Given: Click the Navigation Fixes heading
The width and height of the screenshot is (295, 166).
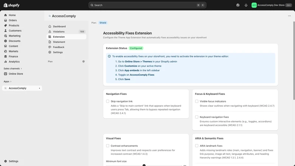Looking at the screenshot, I should pos(116,94).
